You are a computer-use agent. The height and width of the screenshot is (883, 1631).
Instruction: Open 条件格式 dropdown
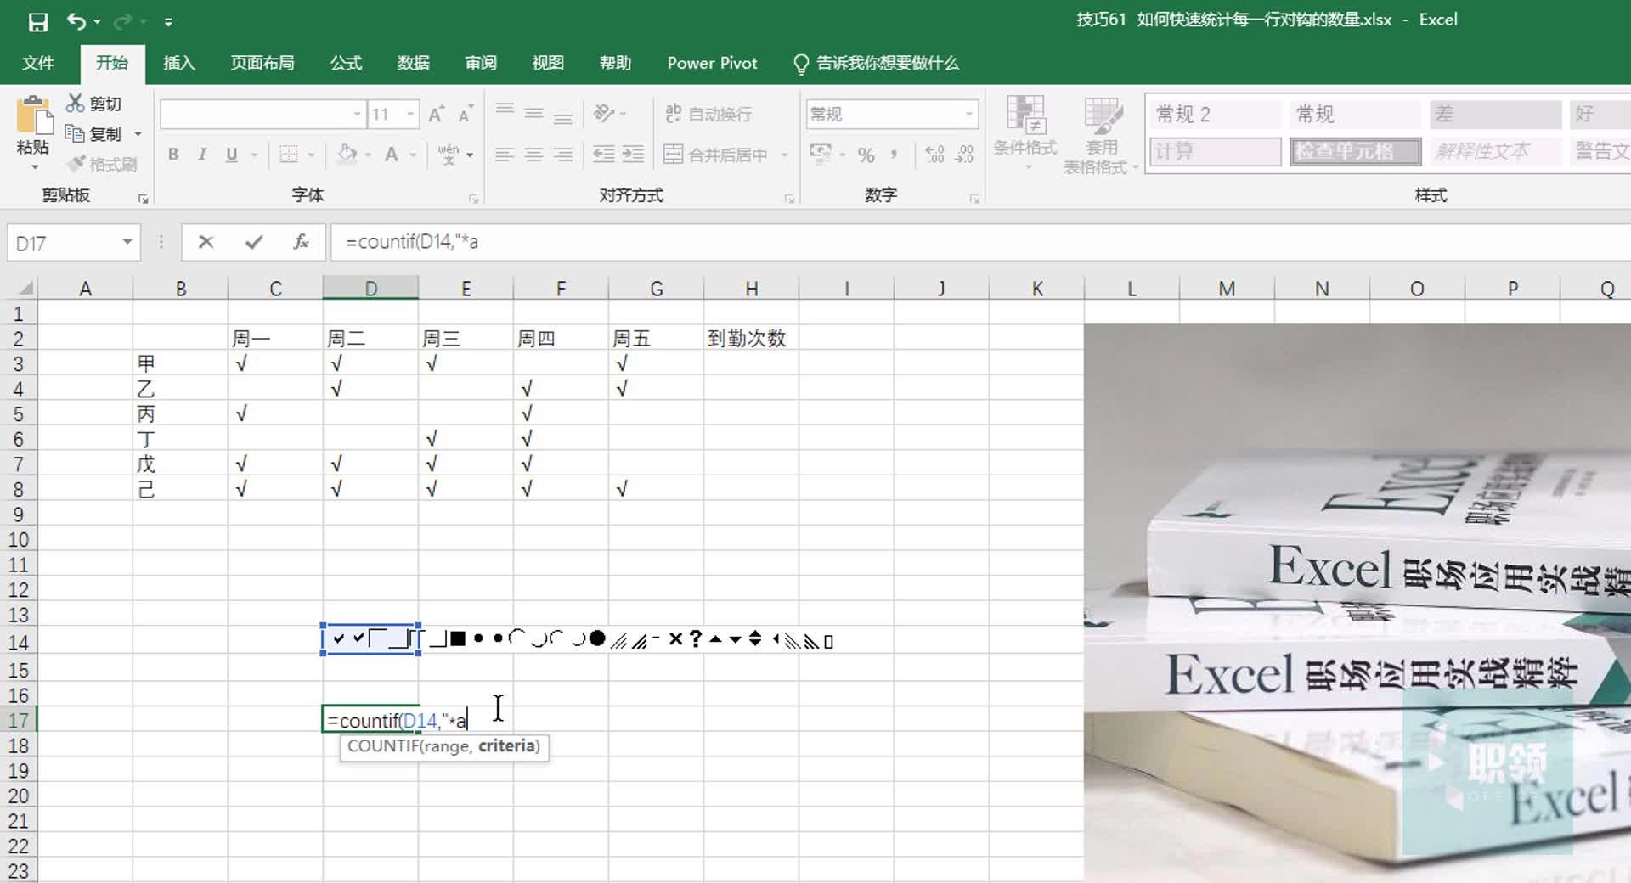tap(1025, 133)
